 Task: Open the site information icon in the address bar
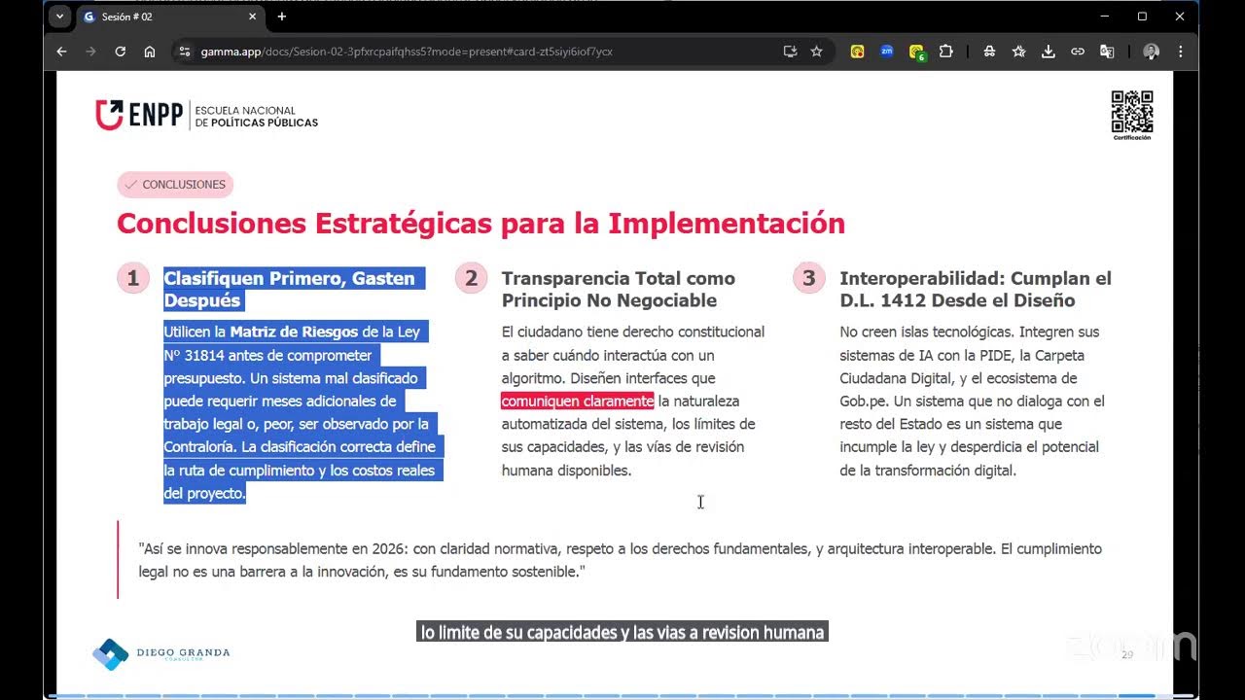click(185, 52)
